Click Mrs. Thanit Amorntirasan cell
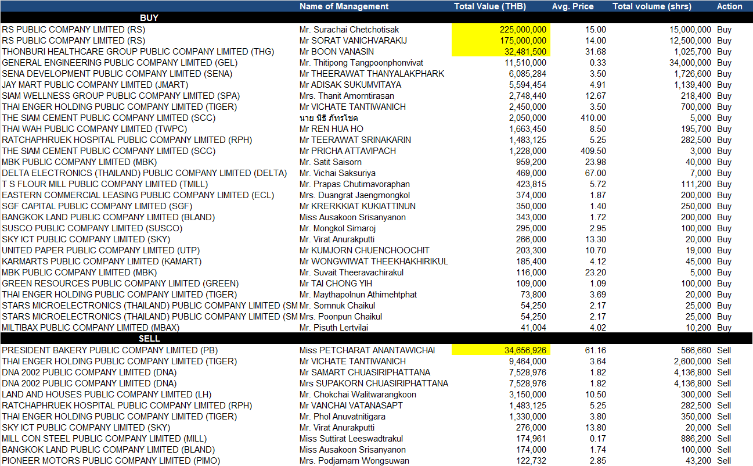 (x=347, y=96)
